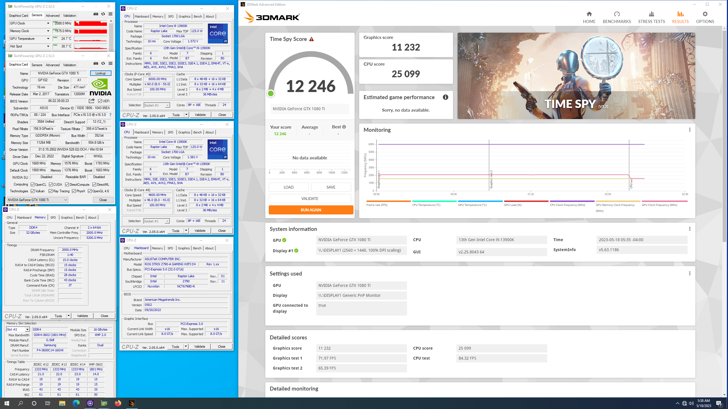Expand Tools dropdown arrow in CPU-Z Memory window
The height and width of the screenshot is (409, 728).
click(x=69, y=316)
